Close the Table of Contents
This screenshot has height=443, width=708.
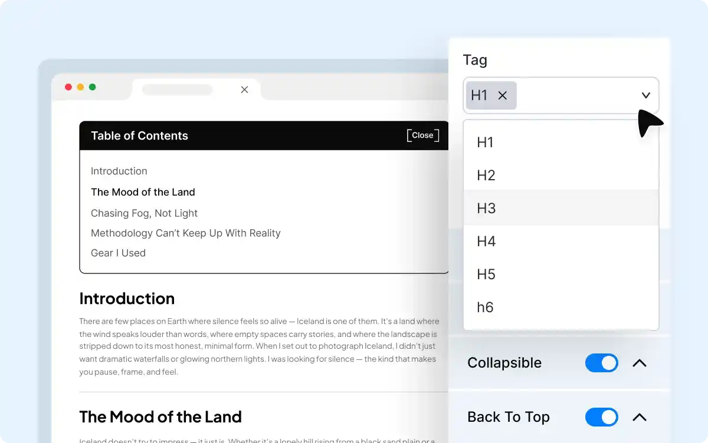click(x=422, y=135)
